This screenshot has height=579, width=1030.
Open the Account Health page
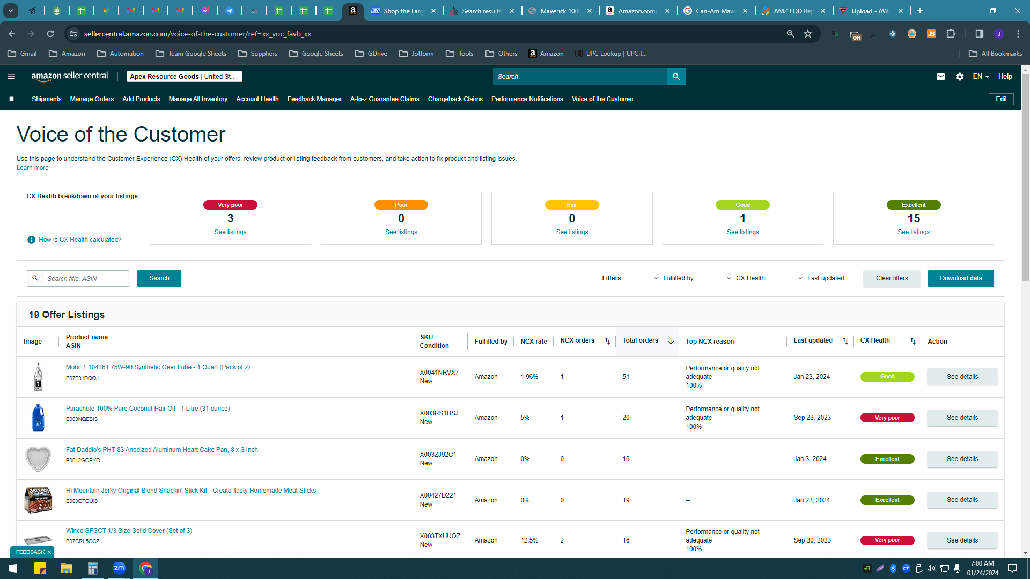(x=257, y=99)
